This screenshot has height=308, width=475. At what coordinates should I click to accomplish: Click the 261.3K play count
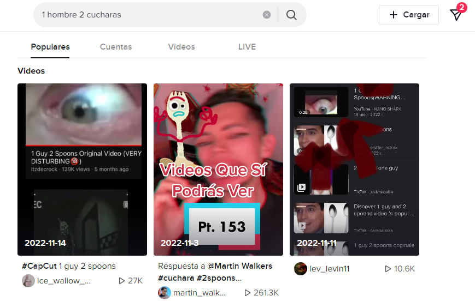tap(261, 293)
